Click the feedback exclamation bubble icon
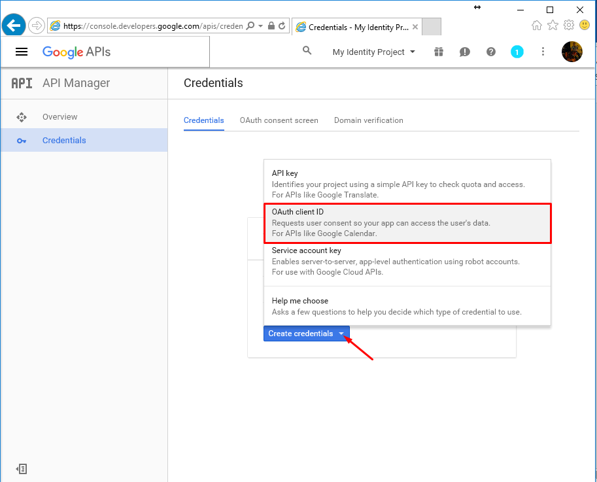597x482 pixels. click(x=464, y=52)
